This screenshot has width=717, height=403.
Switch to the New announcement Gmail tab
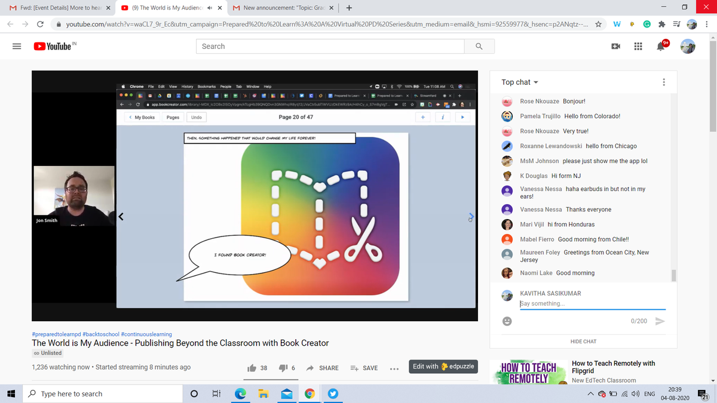tap(283, 8)
